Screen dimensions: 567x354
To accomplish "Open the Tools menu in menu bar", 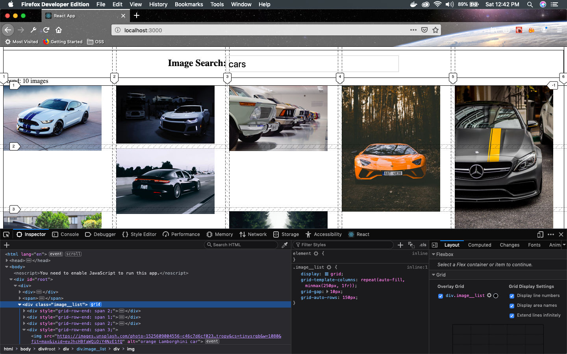I will coord(217,4).
